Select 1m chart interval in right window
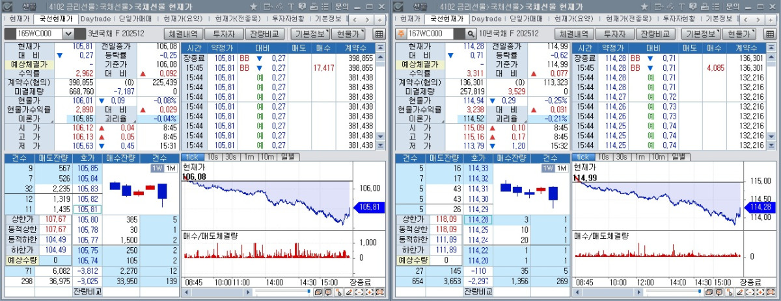781x301 pixels. (639, 157)
